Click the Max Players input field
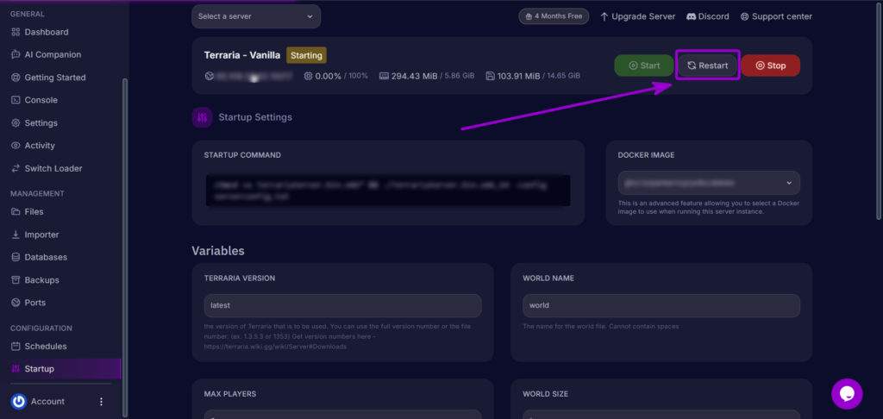The height and width of the screenshot is (419, 883). click(342, 415)
